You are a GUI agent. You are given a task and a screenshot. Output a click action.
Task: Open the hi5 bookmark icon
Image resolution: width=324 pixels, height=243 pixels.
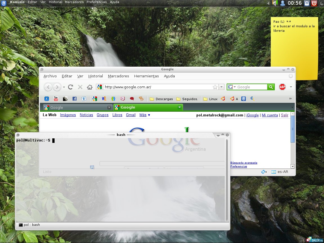pos(123,99)
